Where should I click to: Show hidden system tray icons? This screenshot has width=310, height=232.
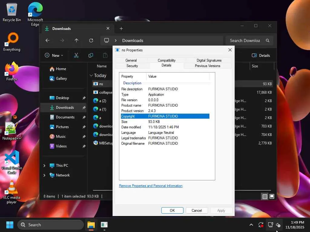(x=251, y=225)
